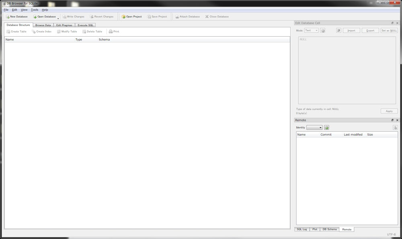Click the Export button
402x239 pixels.
click(x=370, y=31)
